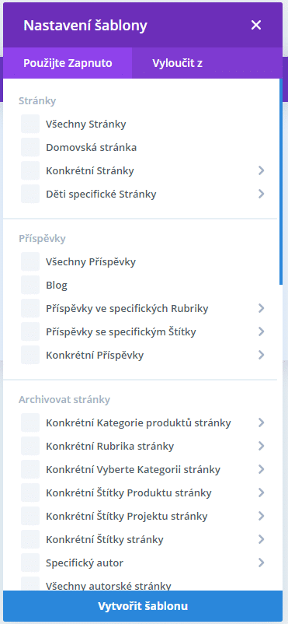Open chevron next to Konkrétní Rubrika stránky
The width and height of the screenshot is (288, 624).
(261, 446)
